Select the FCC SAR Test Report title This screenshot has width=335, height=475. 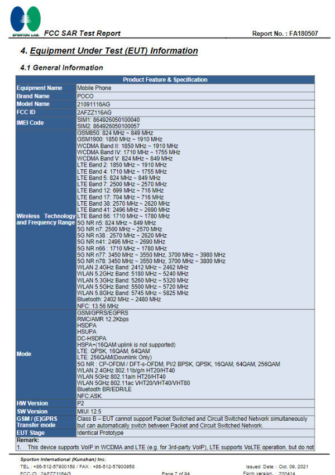(x=82, y=34)
